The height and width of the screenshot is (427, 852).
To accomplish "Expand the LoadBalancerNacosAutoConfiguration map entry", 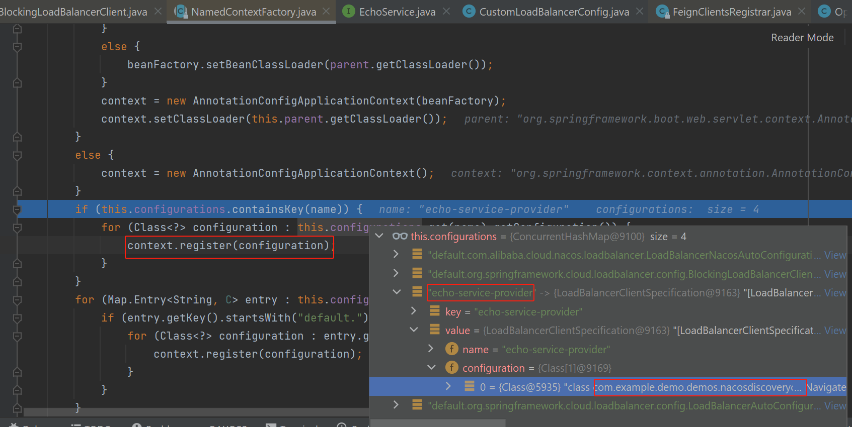I will coord(396,255).
